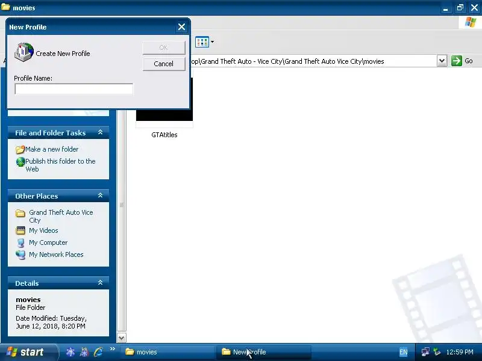This screenshot has height=361, width=482.
Task: Click the sidebar scrollbar thumb
Action: [122, 205]
